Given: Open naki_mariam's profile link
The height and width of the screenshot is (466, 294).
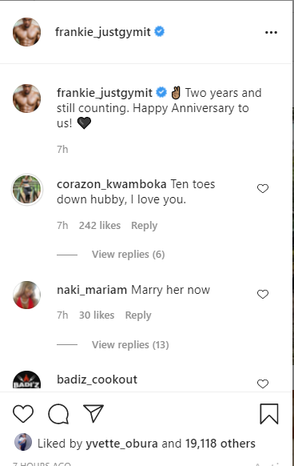Looking at the screenshot, I should [92, 290].
